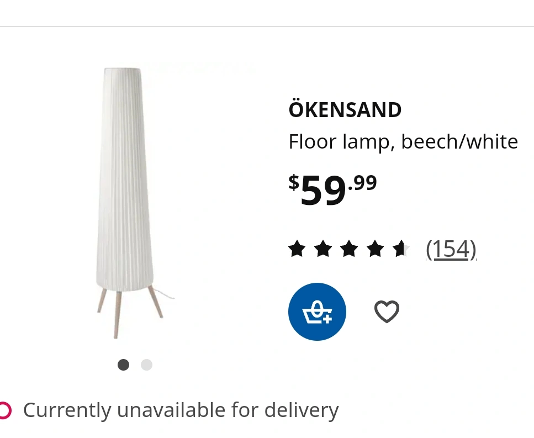Click the second rating star
This screenshot has height=438, width=534.
323,249
